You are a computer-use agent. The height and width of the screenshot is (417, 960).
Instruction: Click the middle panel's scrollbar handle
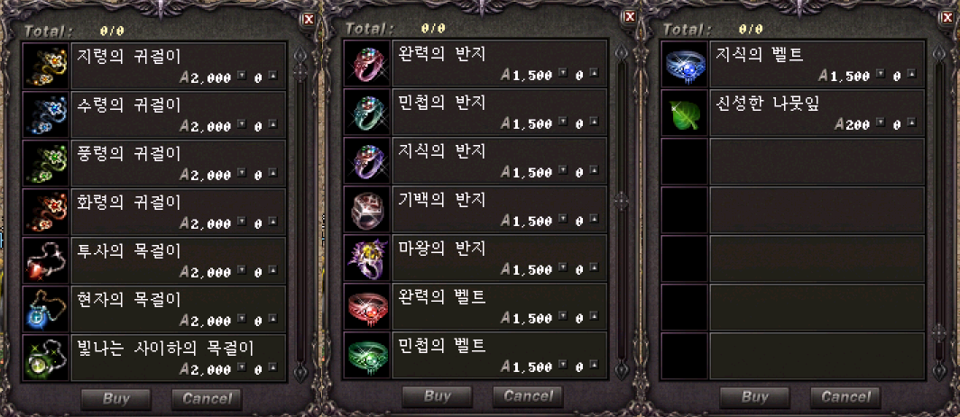(622, 199)
